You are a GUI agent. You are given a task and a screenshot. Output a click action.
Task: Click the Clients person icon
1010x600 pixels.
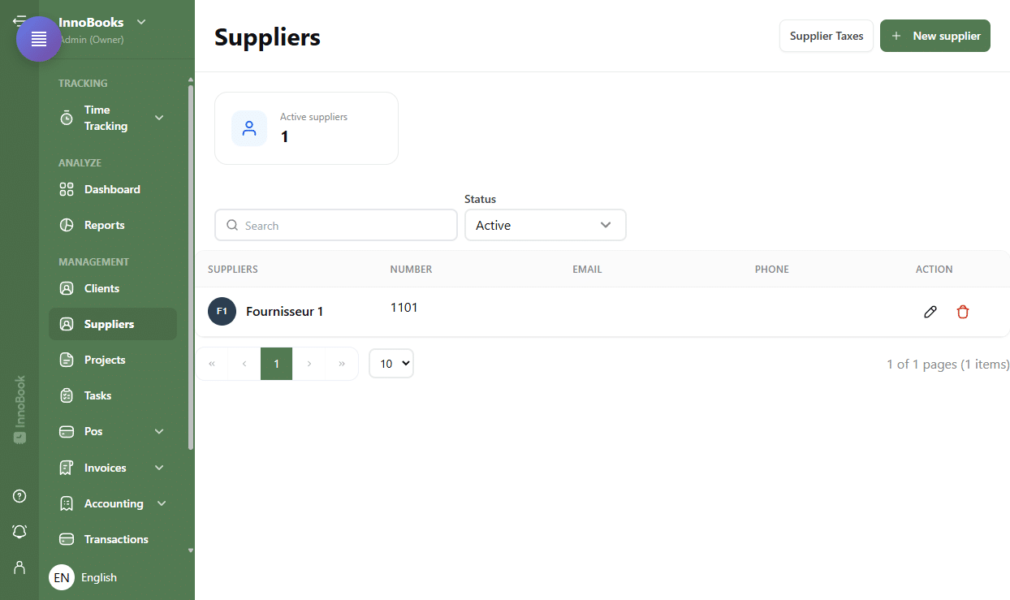[x=67, y=288]
